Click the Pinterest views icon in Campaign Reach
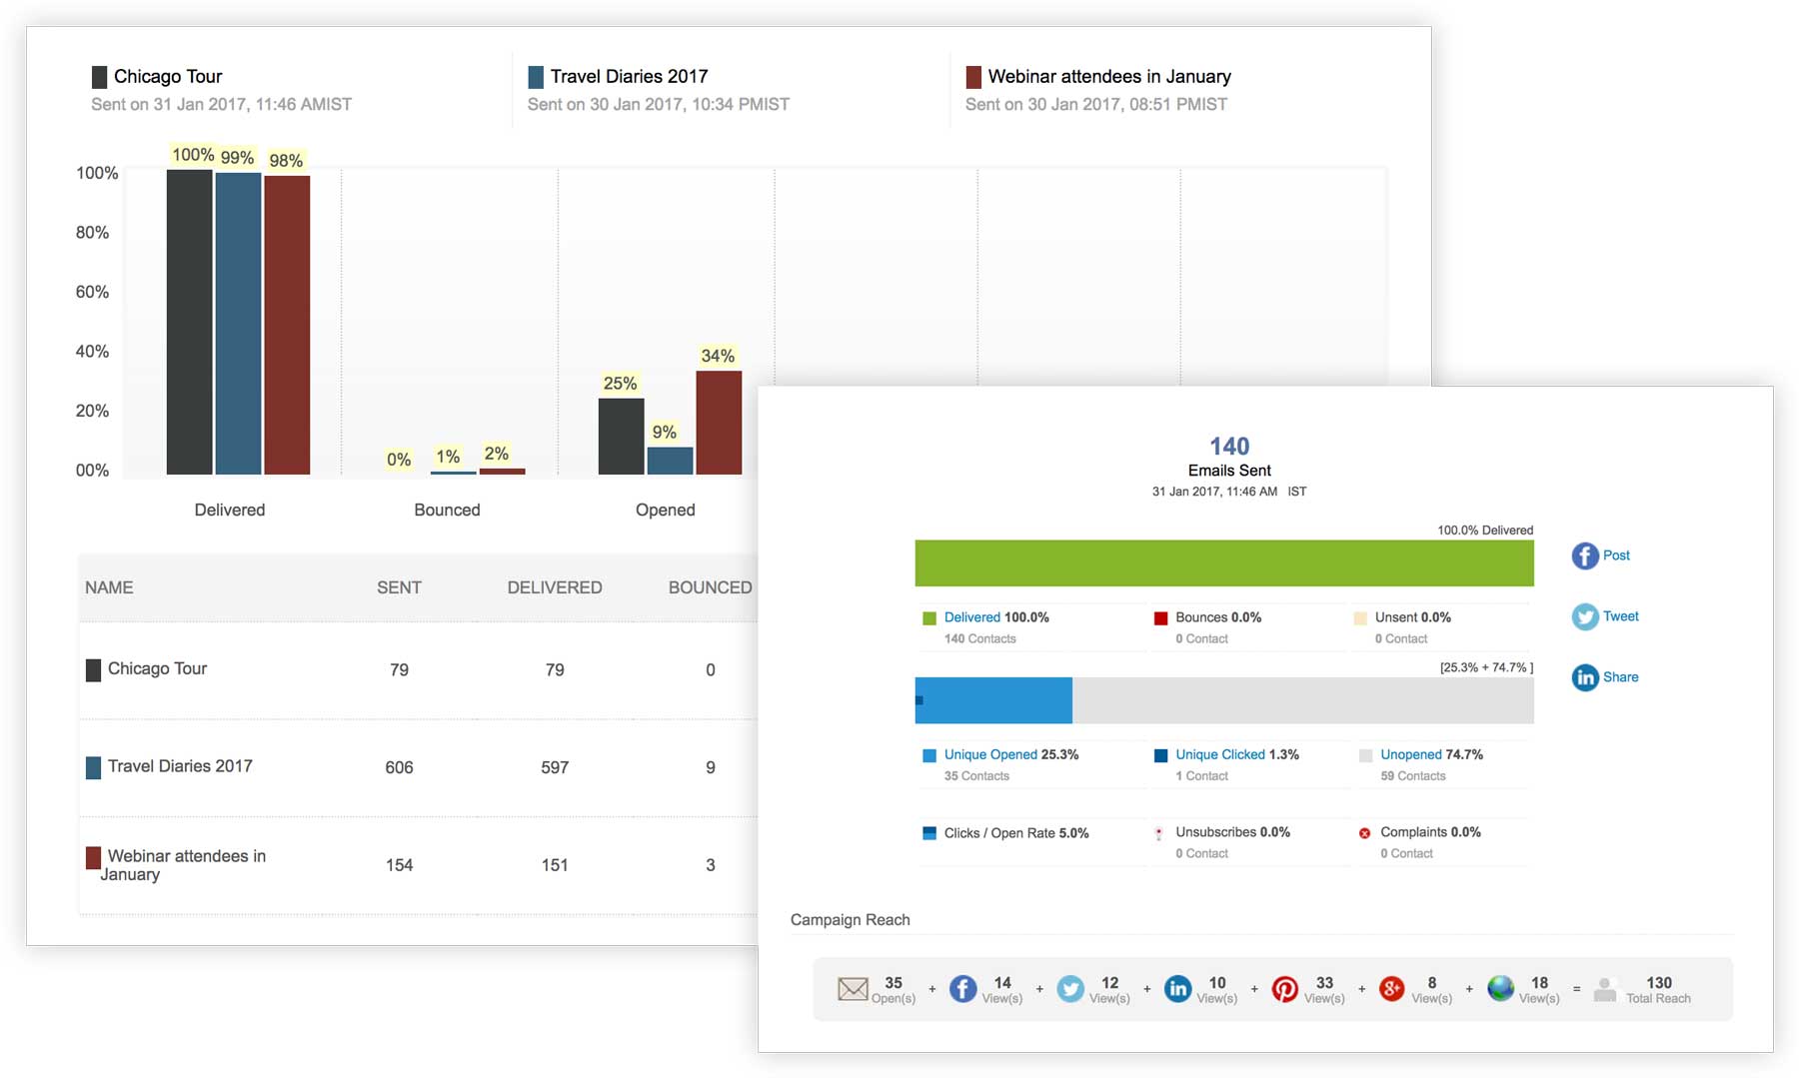The height and width of the screenshot is (1078, 1799). point(1285,989)
